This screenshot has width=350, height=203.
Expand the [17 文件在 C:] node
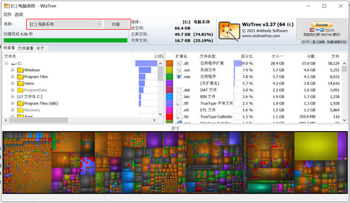12,97
